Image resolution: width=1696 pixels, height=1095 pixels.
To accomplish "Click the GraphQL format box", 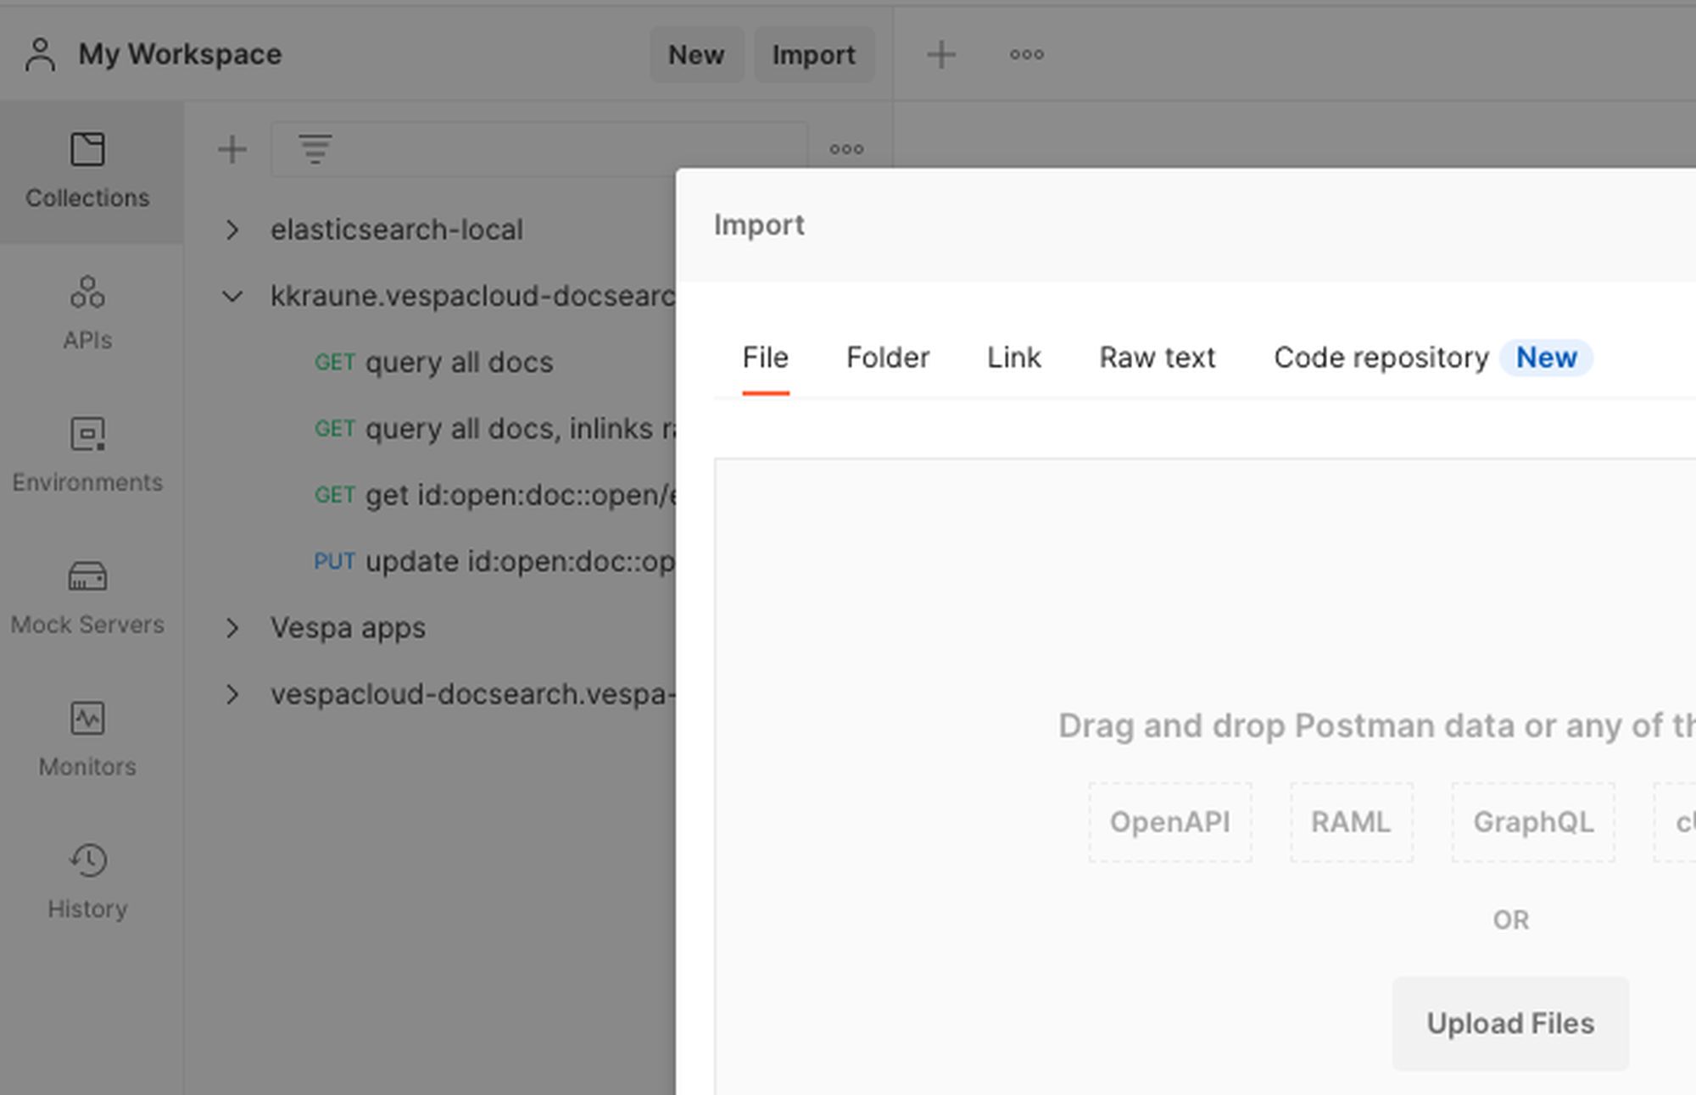I will 1533,822.
